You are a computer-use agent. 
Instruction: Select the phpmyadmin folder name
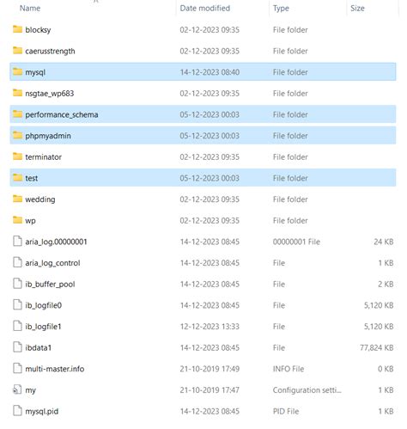click(x=48, y=136)
